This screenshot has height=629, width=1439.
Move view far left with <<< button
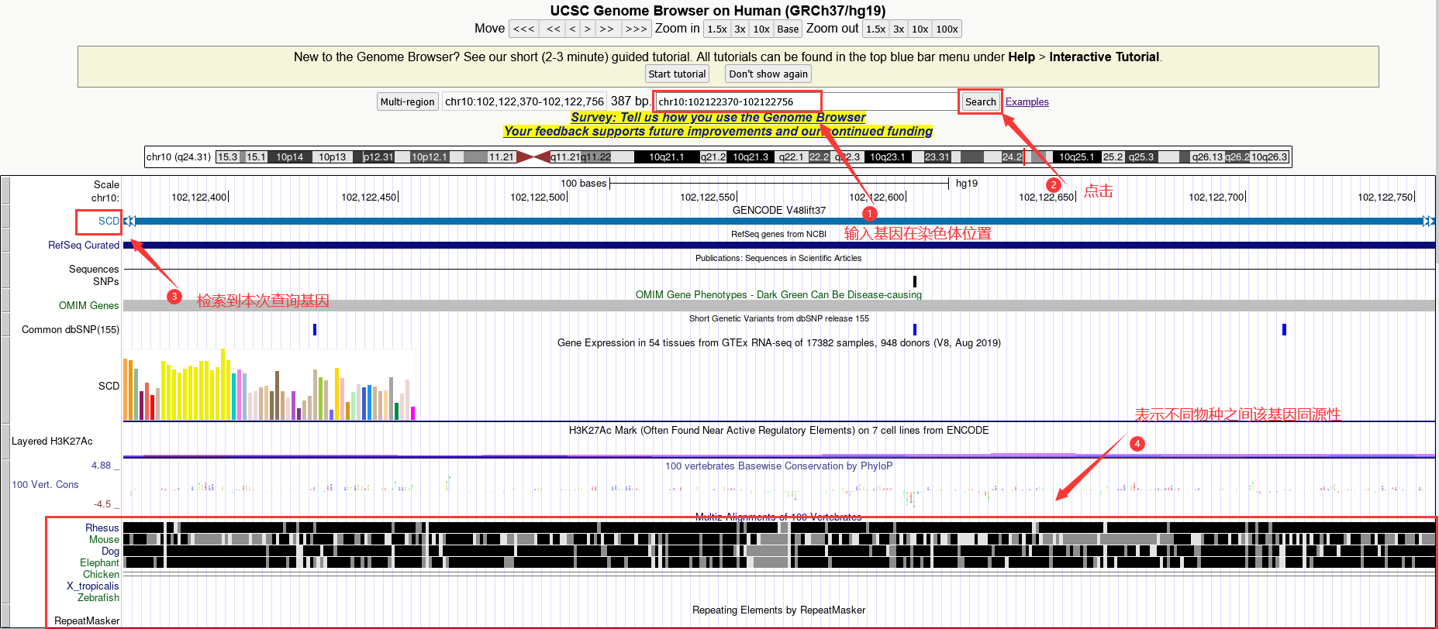pos(523,29)
